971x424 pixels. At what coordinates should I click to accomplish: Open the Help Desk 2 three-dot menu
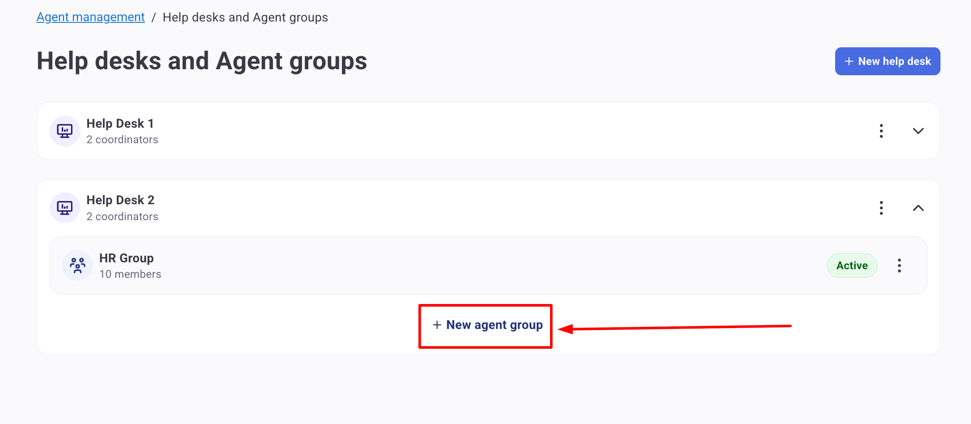881,208
